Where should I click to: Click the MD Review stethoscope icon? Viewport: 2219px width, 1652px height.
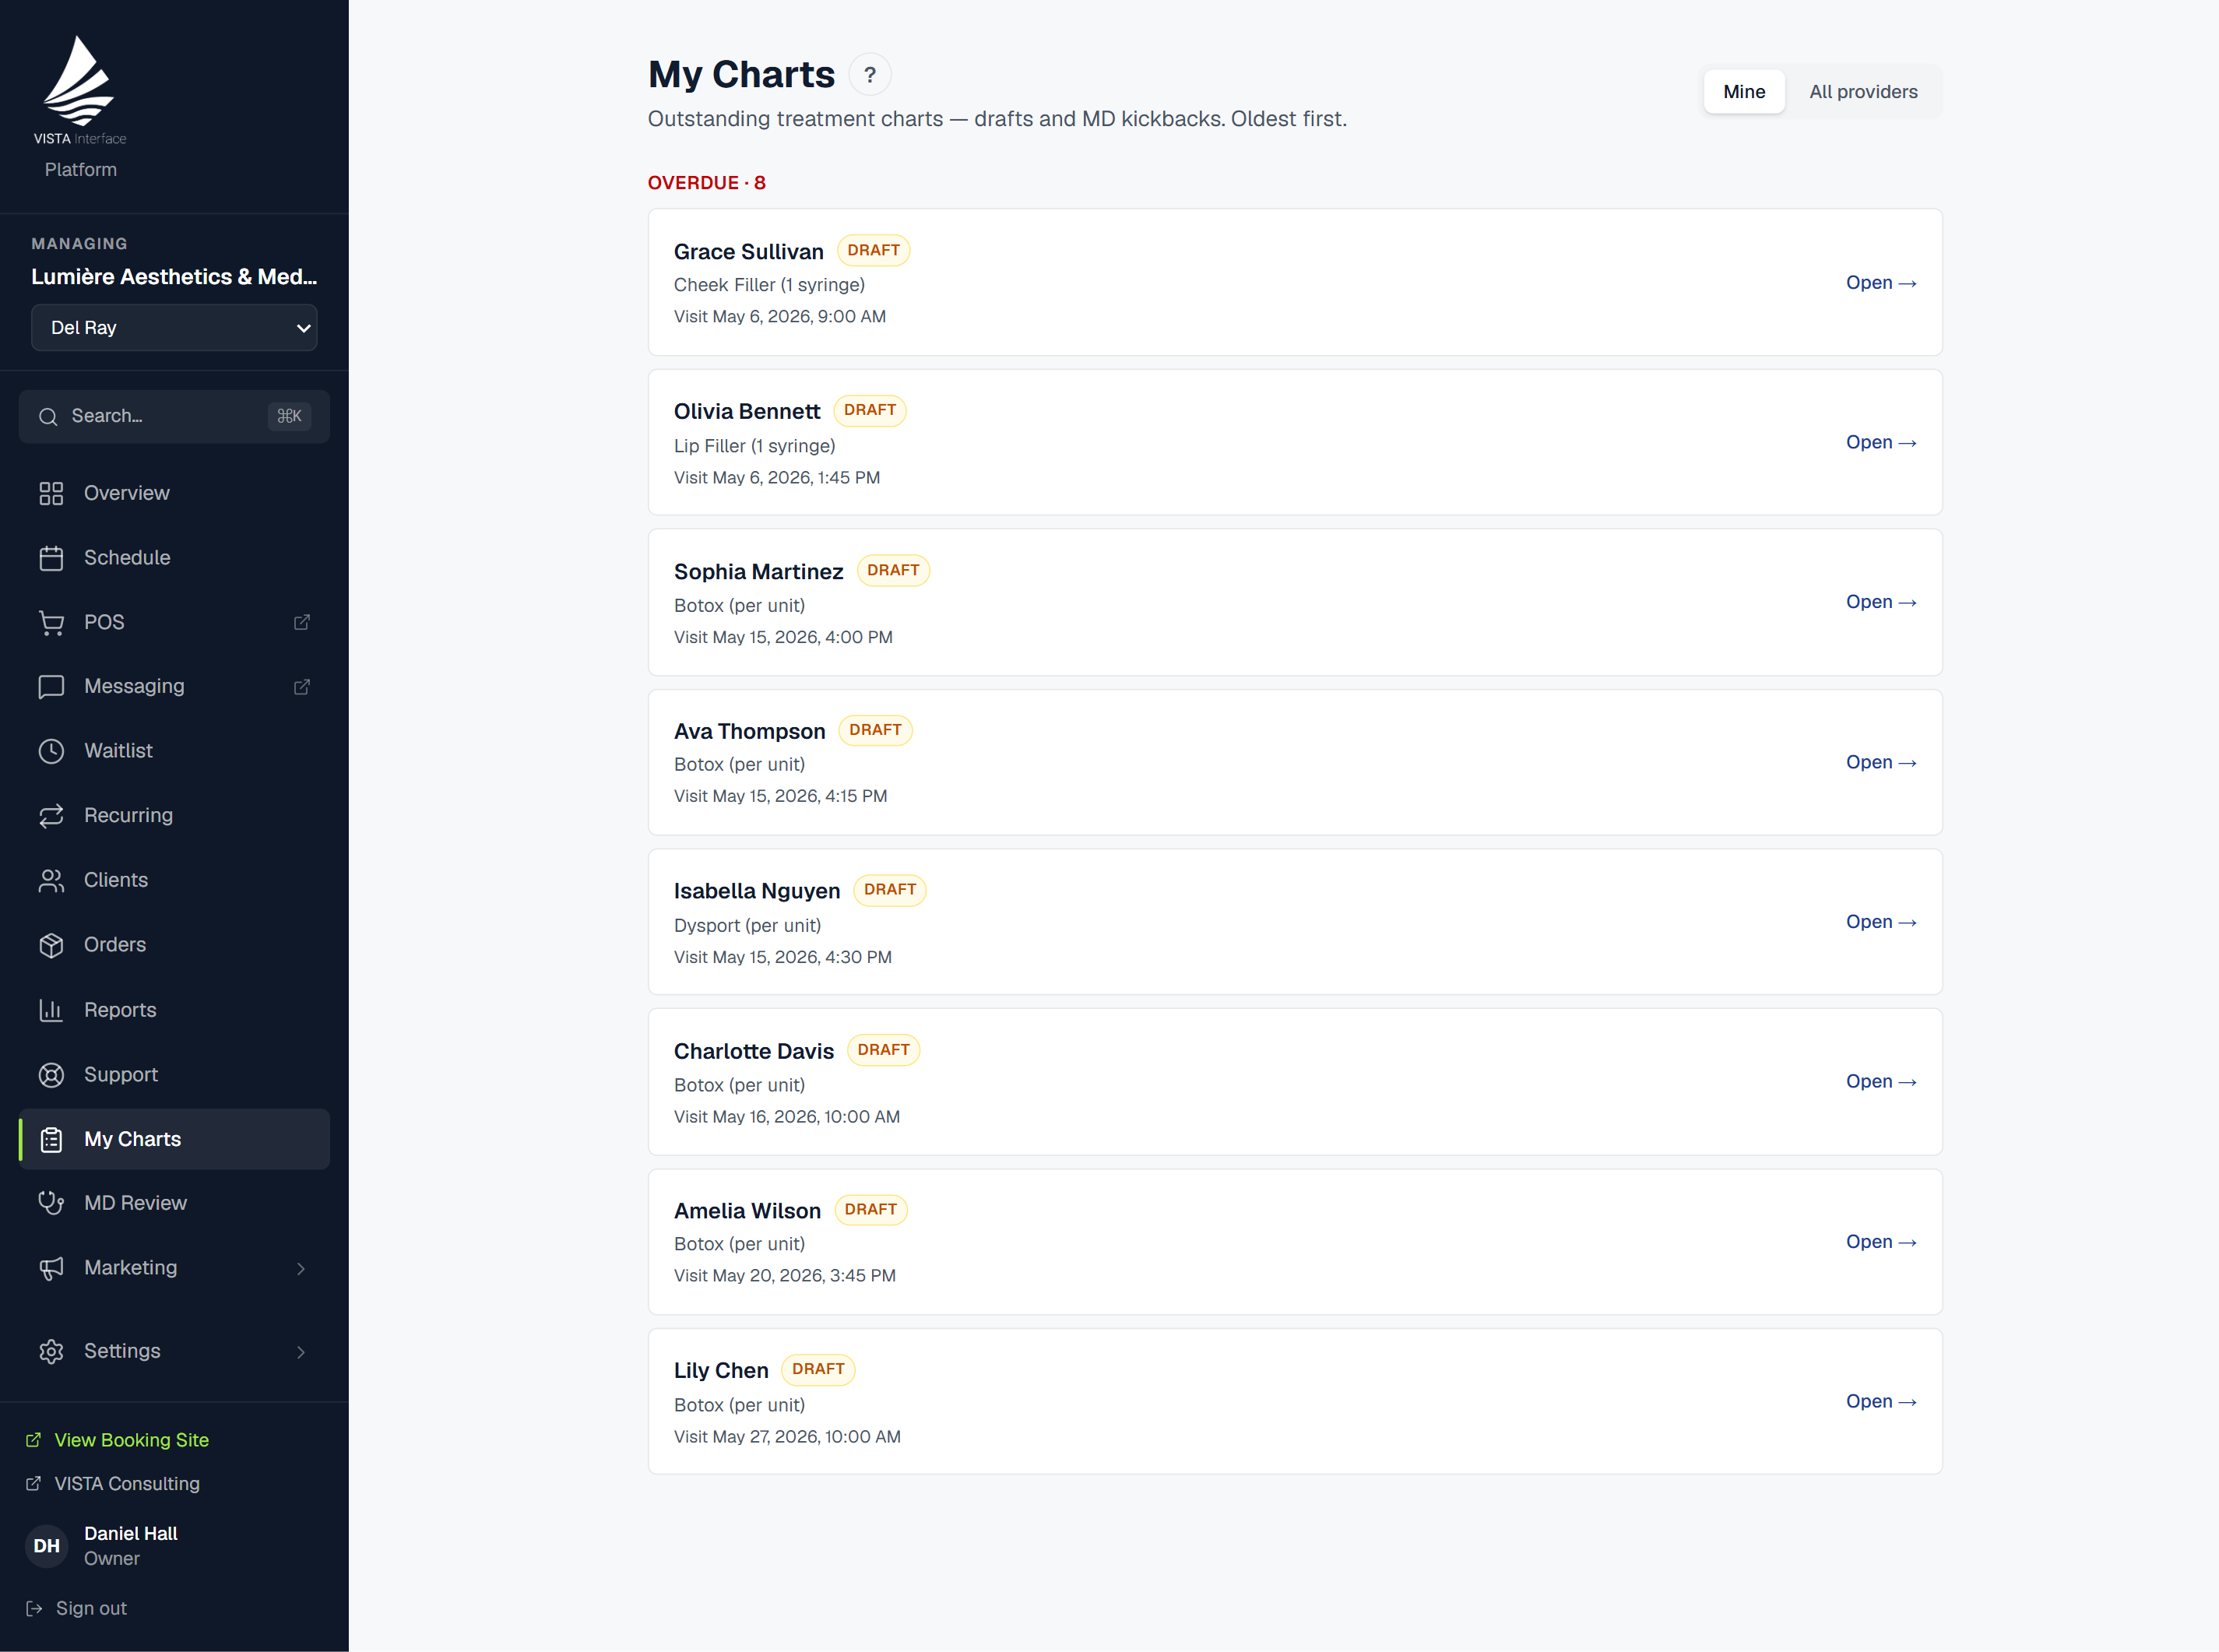51,1203
